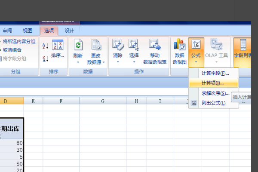Toggle the Field List (字段列表) button
This screenshot has height=172, width=258.
(243, 45)
